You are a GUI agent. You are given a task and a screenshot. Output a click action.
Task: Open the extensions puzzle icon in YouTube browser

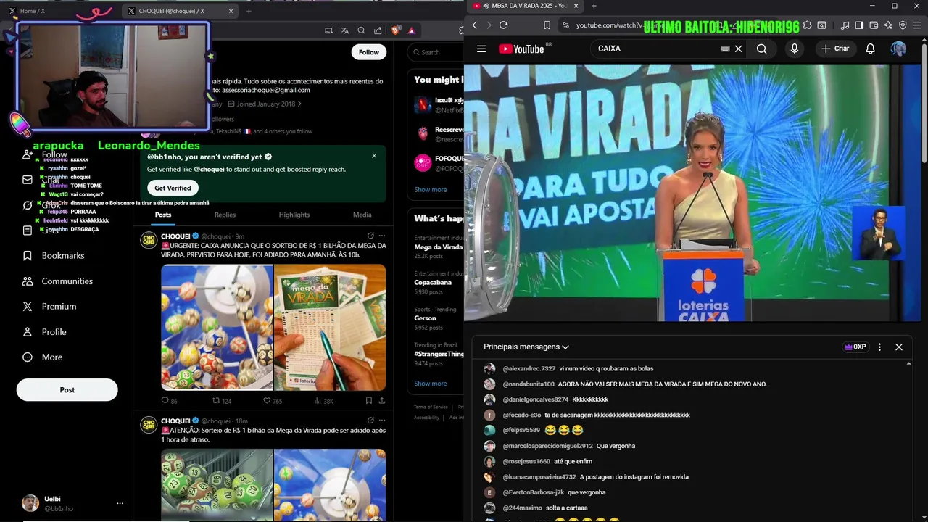807,25
